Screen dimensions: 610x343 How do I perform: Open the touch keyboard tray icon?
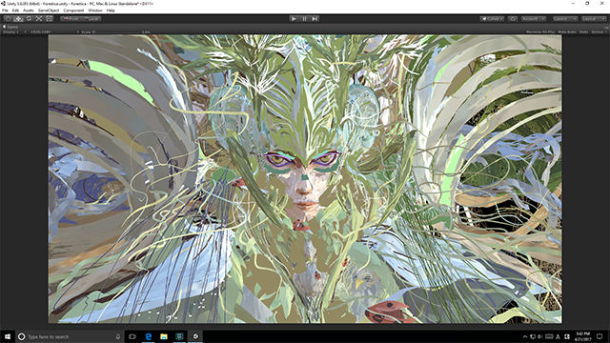[549, 336]
